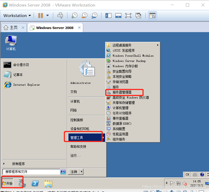Click the language bar help icon

pos(202,174)
